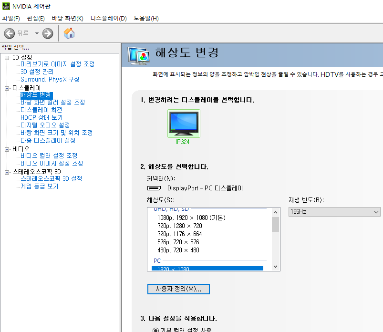The width and height of the screenshot is (383, 332).
Task: Collapse the 스테레오스코픽 3D tree node
Action: point(7,173)
